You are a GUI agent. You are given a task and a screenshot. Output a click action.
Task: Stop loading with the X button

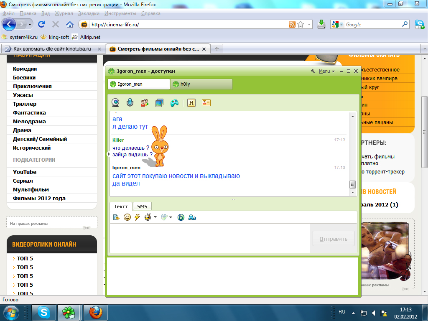[56, 25]
